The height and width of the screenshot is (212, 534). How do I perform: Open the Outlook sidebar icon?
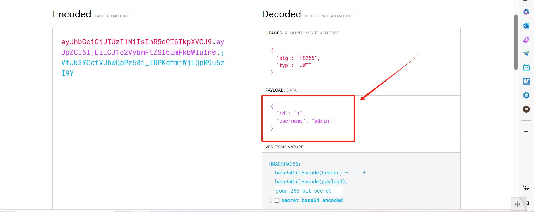(526, 26)
